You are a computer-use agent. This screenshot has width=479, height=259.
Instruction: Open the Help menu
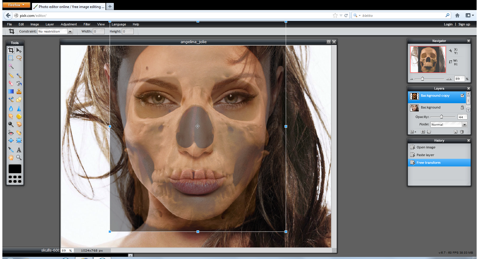[136, 24]
